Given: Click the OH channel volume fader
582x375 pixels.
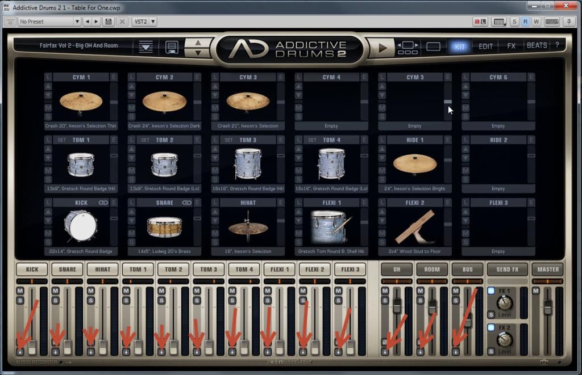Looking at the screenshot, I should pyautogui.click(x=397, y=305).
